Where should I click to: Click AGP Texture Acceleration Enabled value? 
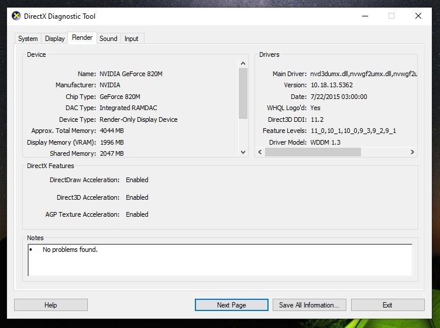click(x=137, y=214)
